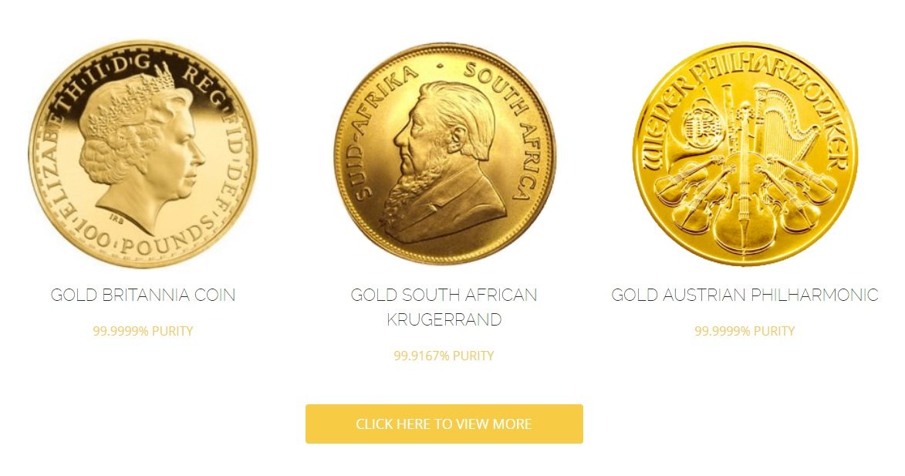Select the Austrian Philharmonic coin image

click(x=745, y=154)
